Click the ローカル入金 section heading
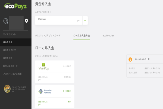Image resolution: width=163 pixels, height=109 pixels. click(x=45, y=48)
